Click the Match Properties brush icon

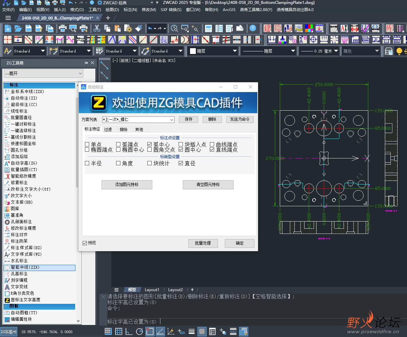tap(139, 28)
